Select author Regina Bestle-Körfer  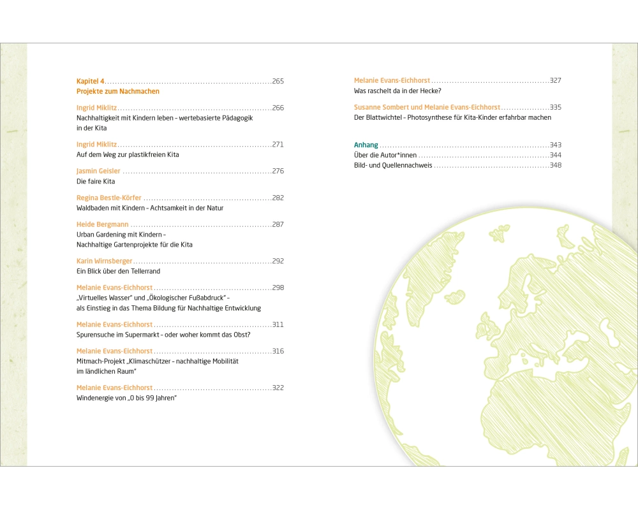(x=109, y=198)
